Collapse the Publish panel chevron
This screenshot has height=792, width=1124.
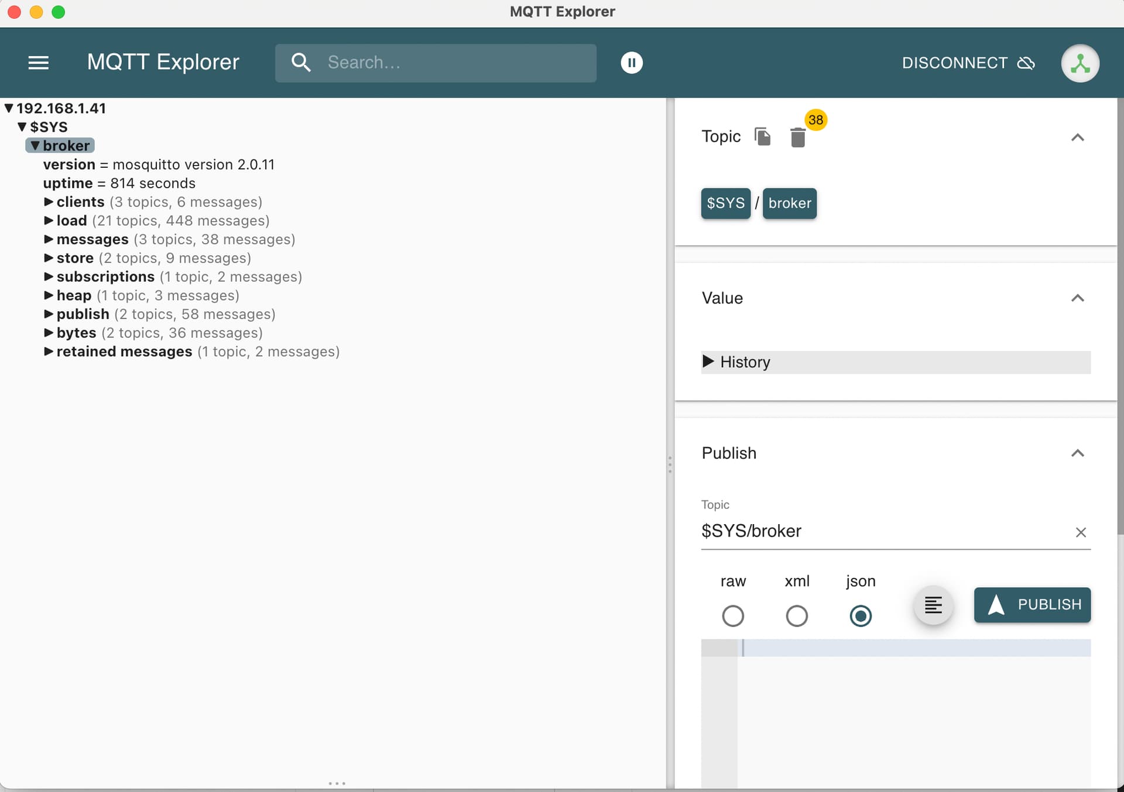[1077, 453]
